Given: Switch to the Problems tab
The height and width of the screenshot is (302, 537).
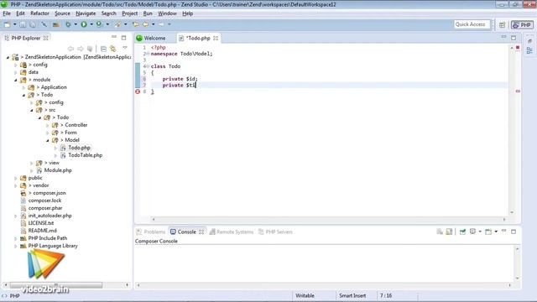Looking at the screenshot, I should coord(151,232).
